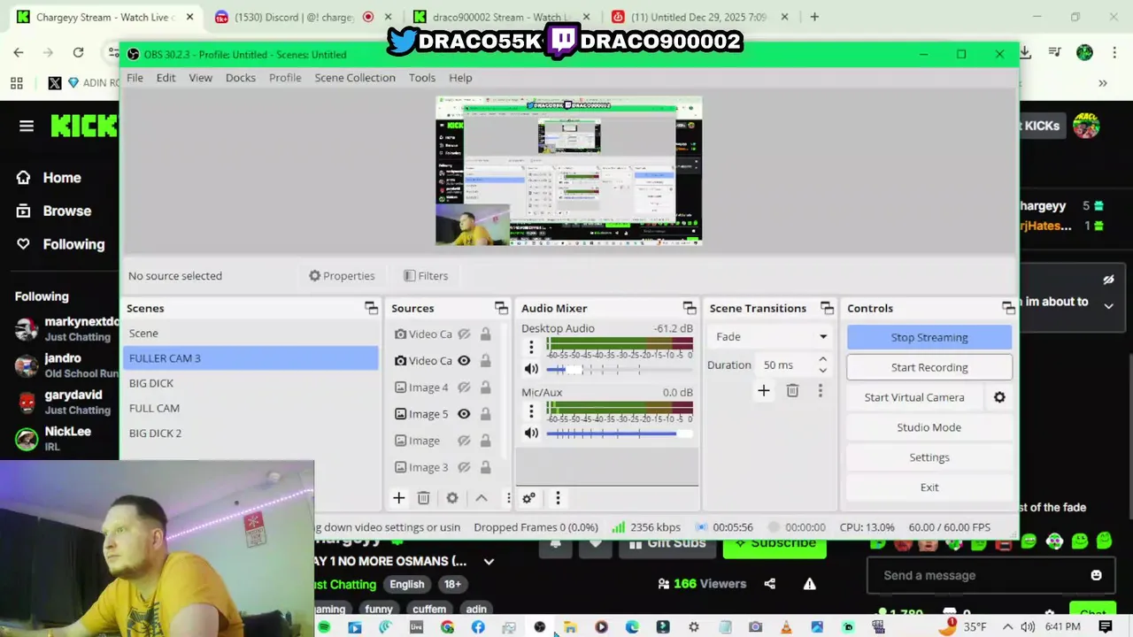
Task: Float the Audio Mixer dock
Action: pyautogui.click(x=690, y=308)
